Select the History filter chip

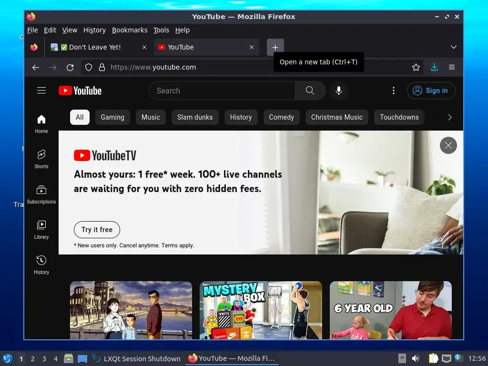pyautogui.click(x=241, y=117)
